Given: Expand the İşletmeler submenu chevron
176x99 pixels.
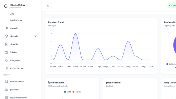Looking at the screenshot, I should tap(35, 36).
